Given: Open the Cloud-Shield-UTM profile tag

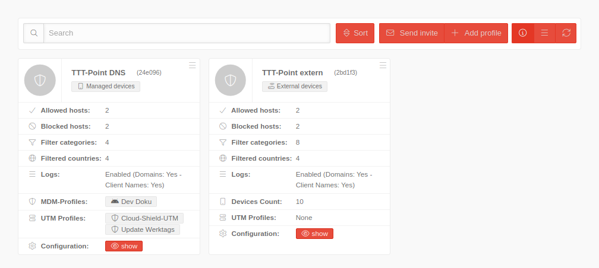Looking at the screenshot, I should (x=144, y=218).
